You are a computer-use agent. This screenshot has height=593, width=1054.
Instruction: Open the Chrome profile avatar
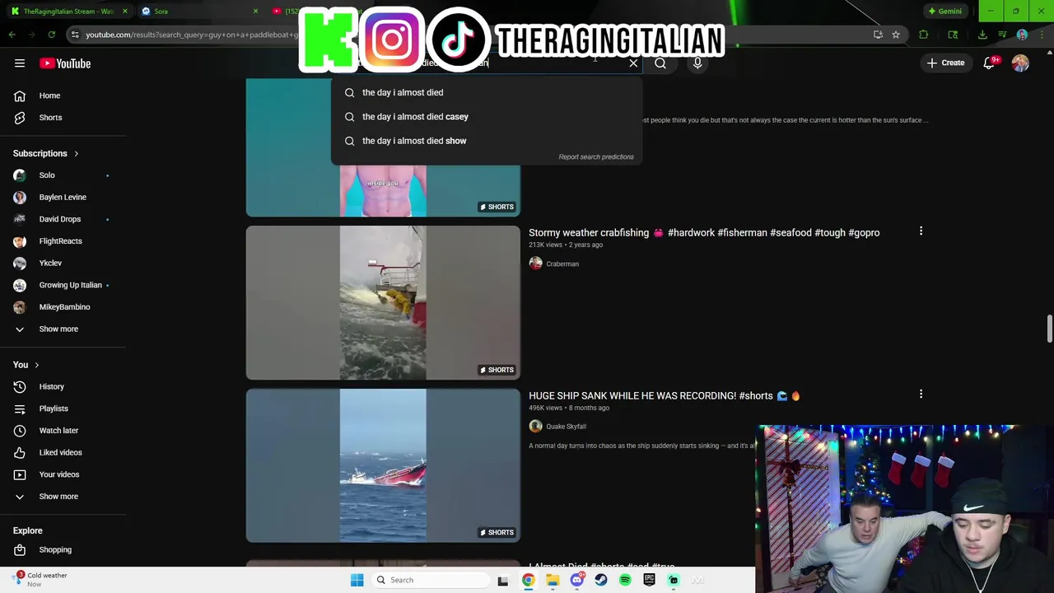click(1022, 35)
